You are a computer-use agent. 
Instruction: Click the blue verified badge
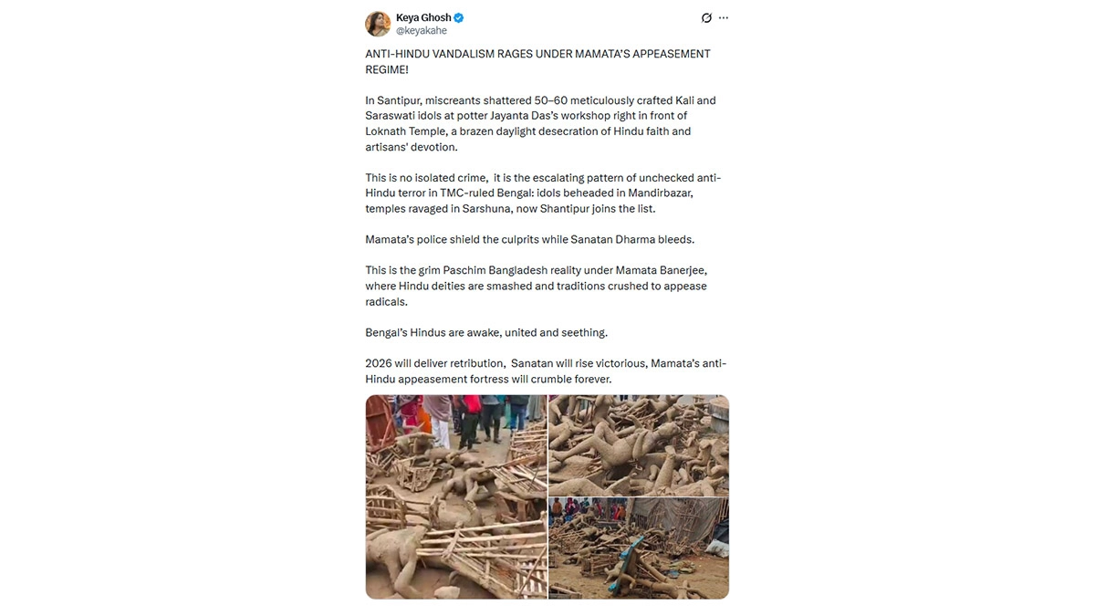point(460,18)
